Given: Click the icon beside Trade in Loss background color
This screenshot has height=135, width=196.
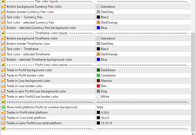Looking at the screenshot, I should click(3, 81).
